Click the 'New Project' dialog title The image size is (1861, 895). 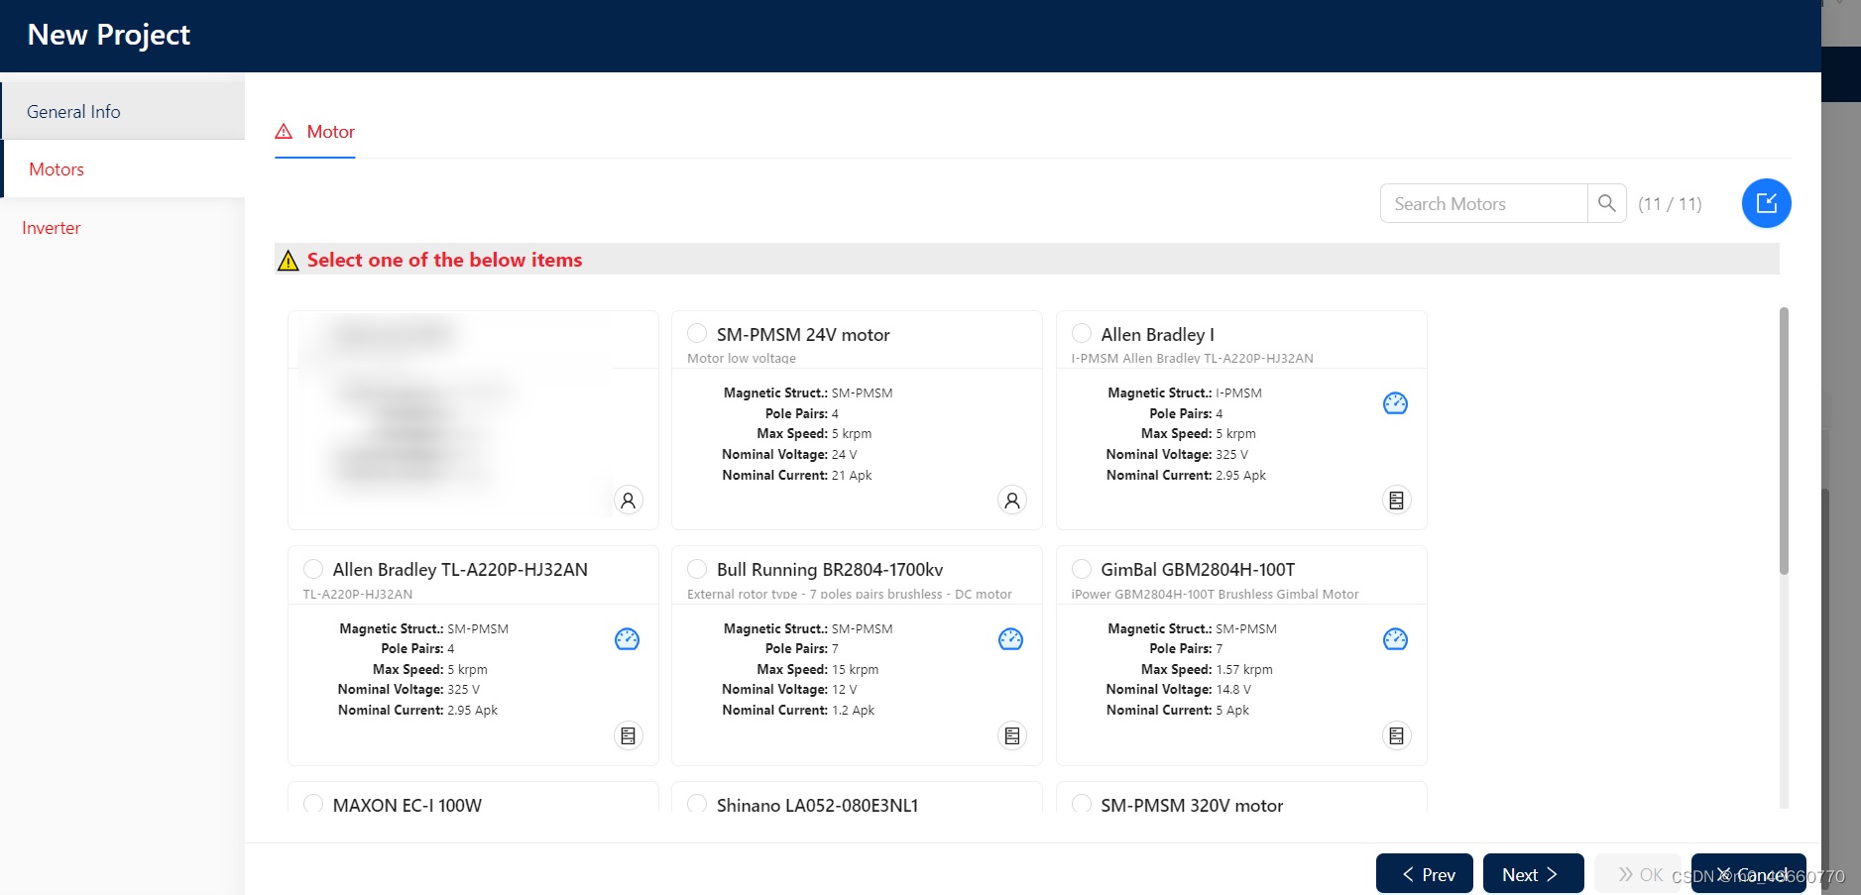pyautogui.click(x=109, y=35)
